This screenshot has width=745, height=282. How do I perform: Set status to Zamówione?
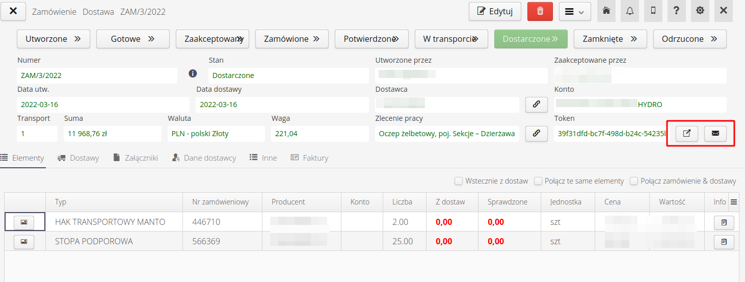tap(292, 39)
